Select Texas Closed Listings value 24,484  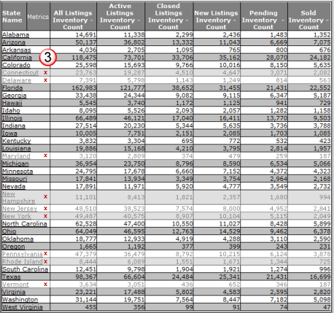(x=182, y=277)
